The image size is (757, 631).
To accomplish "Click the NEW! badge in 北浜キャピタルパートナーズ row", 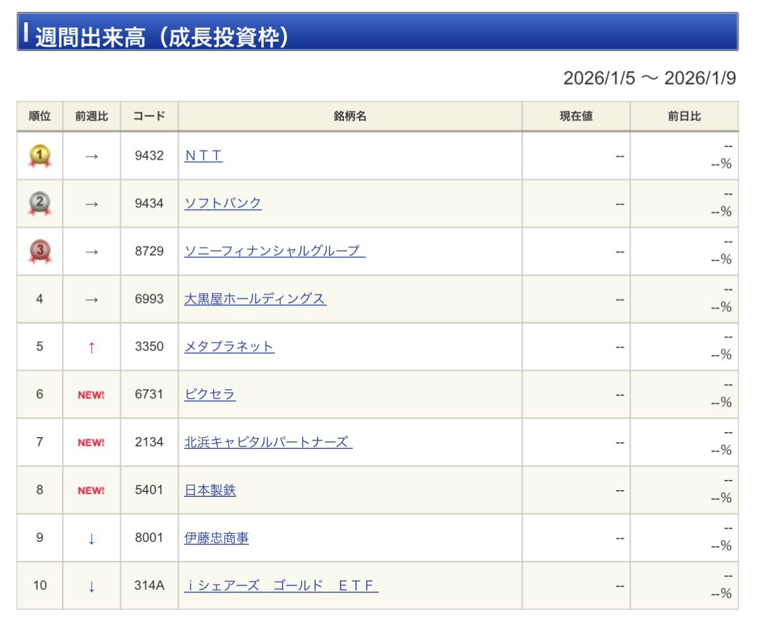I will coord(91,443).
